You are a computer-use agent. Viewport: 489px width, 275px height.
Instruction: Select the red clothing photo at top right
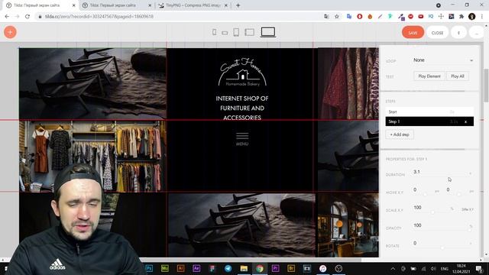pyautogui.click(x=348, y=83)
